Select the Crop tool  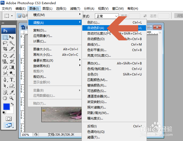coord(5,49)
